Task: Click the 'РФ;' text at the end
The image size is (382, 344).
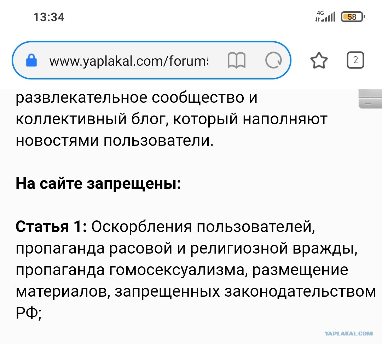Action: (x=29, y=313)
